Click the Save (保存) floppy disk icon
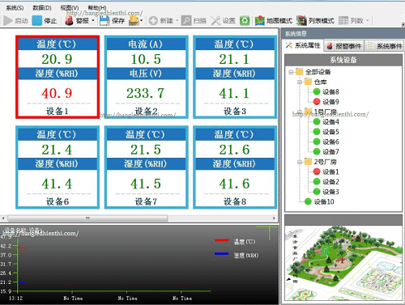This screenshot has height=305, width=405. click(x=104, y=20)
